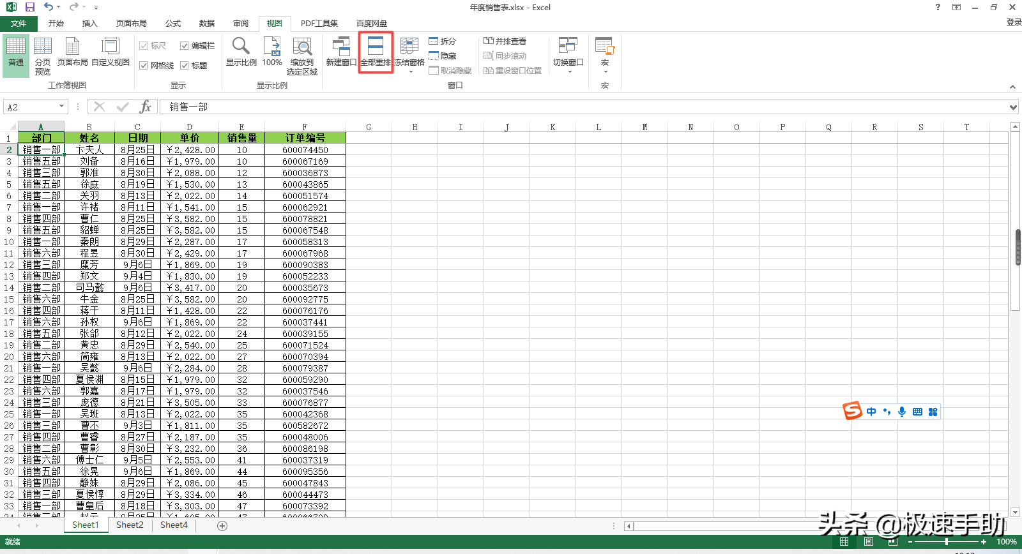Reset zoom to 100% in ribbon
The image size is (1022, 554).
point(272,52)
